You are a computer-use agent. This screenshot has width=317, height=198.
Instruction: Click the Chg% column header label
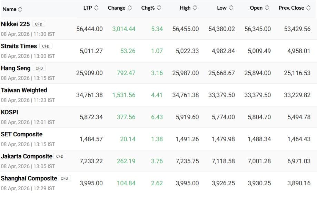click(148, 8)
